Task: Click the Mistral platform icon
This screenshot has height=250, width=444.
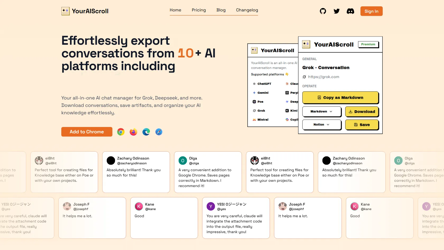Action: [254, 120]
